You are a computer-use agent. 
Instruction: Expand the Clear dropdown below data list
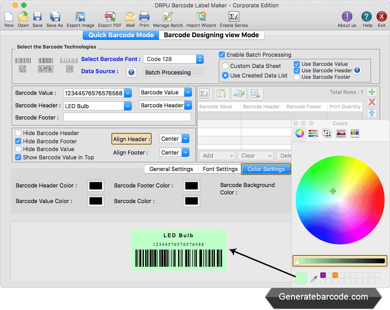coord(255,155)
